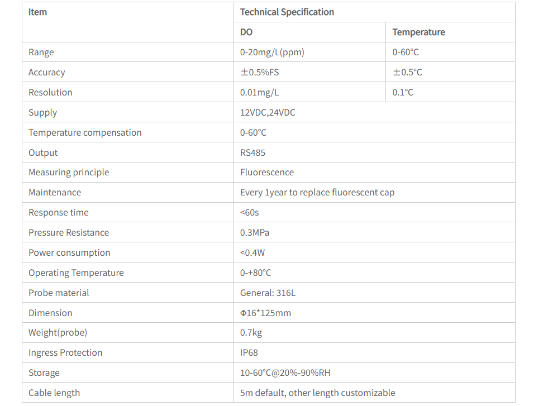
Task: Click the 'General: 316L' probe material value
Action: (267, 293)
